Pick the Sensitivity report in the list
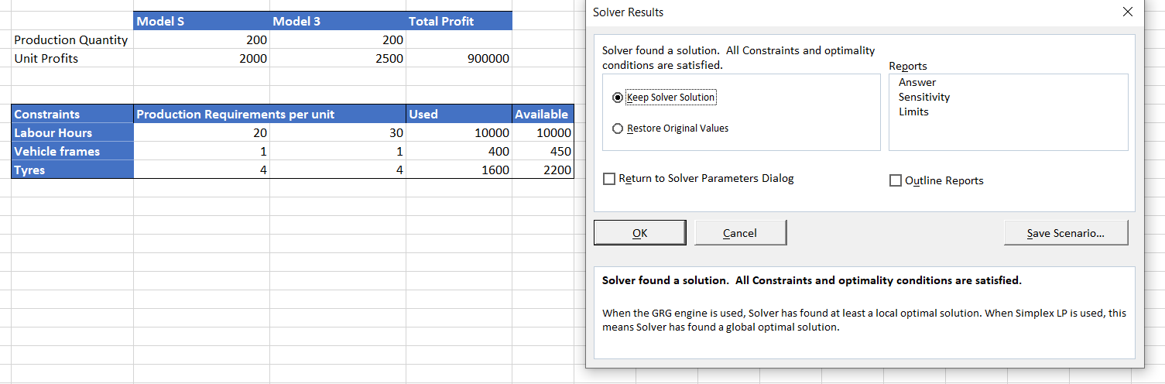The image size is (1165, 384). [923, 97]
